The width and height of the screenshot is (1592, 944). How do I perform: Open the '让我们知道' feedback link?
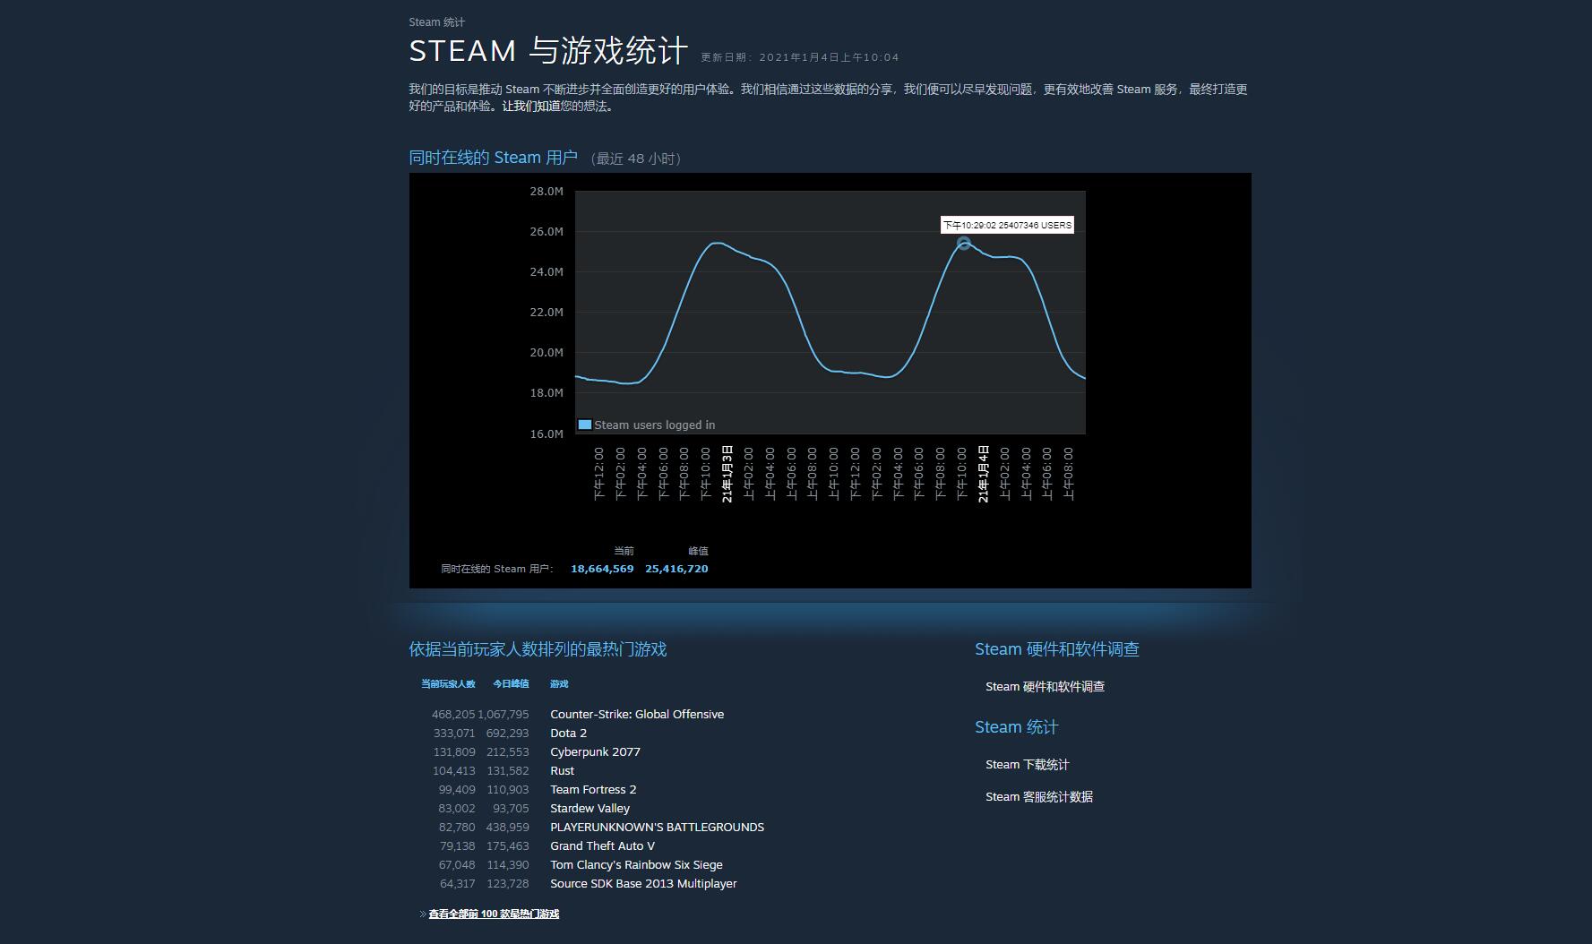click(531, 106)
